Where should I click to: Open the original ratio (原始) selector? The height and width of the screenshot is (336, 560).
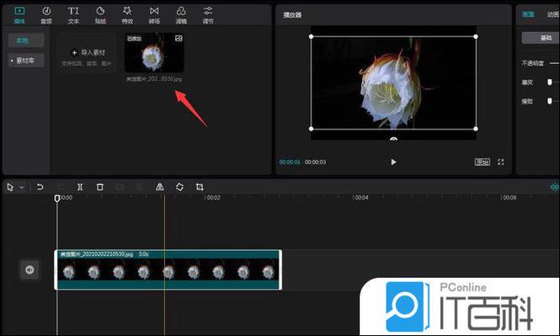(x=483, y=163)
